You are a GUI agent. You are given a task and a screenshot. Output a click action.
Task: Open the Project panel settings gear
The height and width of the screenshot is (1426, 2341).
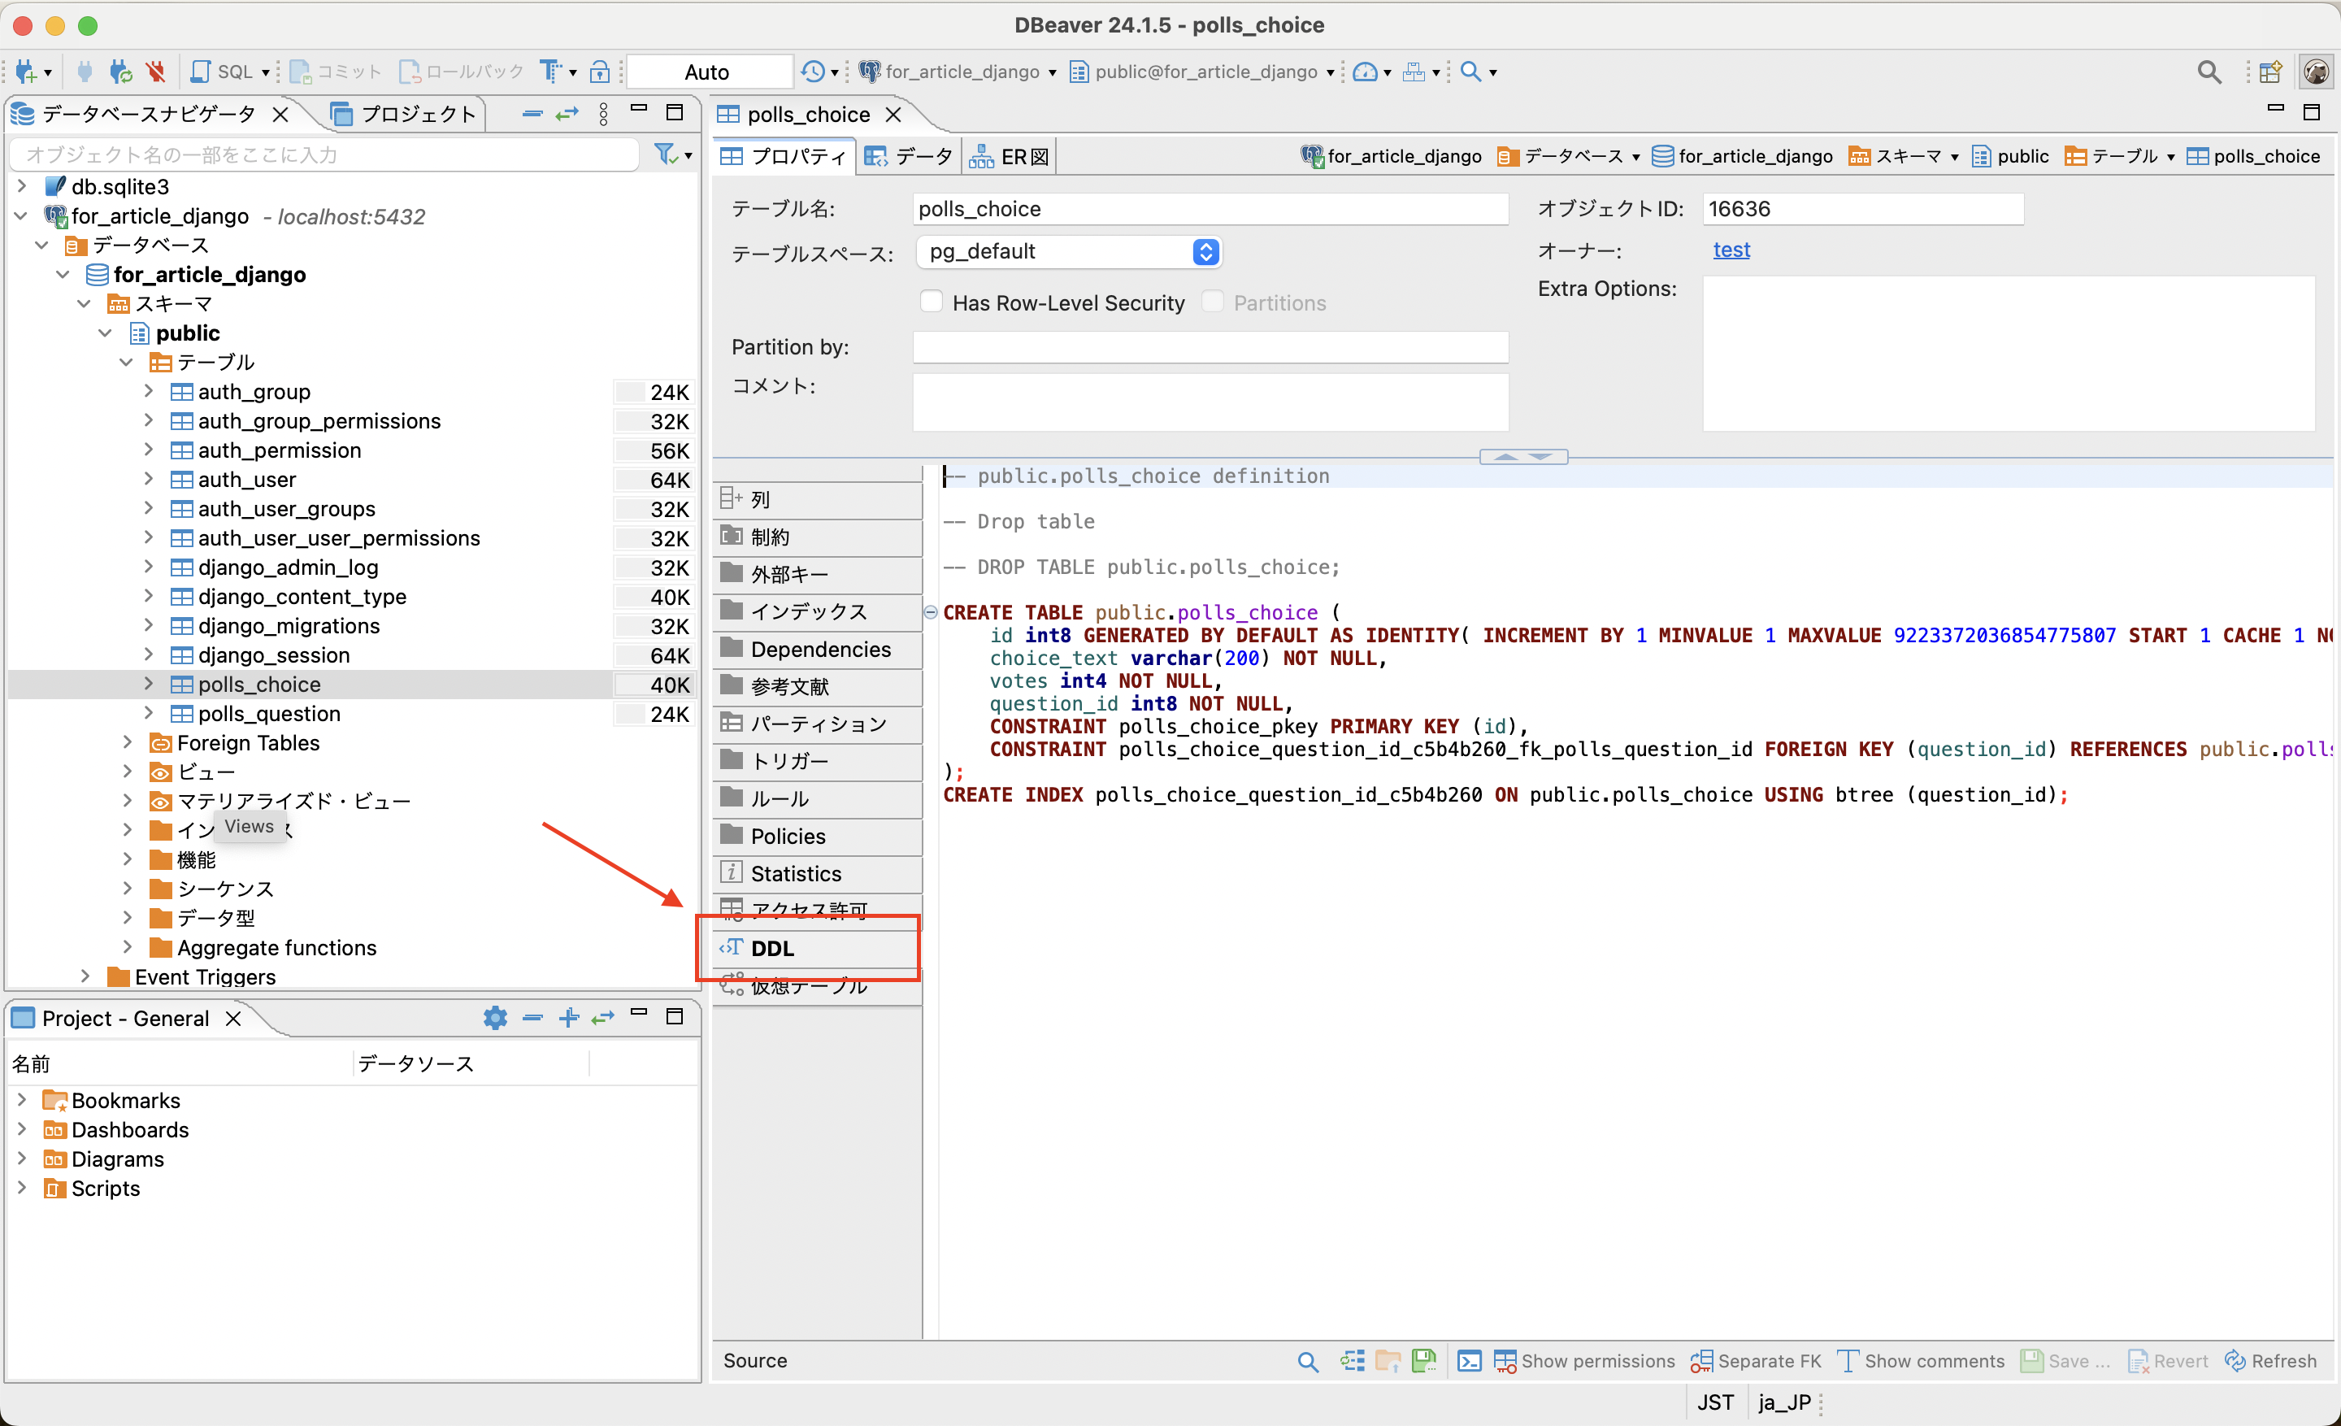click(495, 1018)
